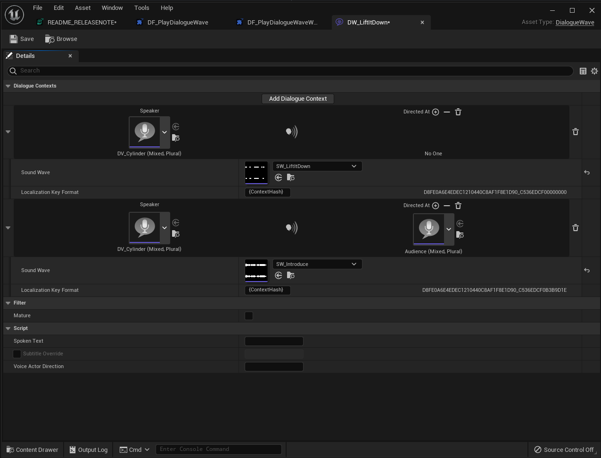The width and height of the screenshot is (601, 458).
Task: Collapse the Script section
Action: pyautogui.click(x=8, y=329)
